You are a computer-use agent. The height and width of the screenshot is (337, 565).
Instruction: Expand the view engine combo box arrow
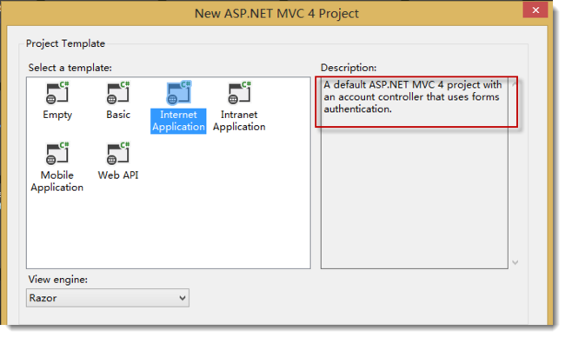pyautogui.click(x=183, y=298)
